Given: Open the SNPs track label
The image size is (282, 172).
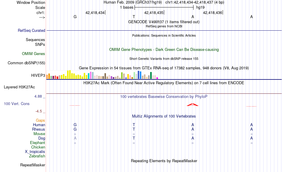Looking at the screenshot, I should [x=40, y=44].
